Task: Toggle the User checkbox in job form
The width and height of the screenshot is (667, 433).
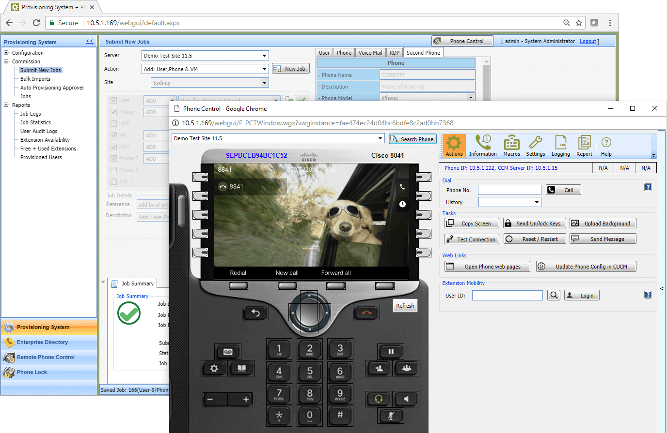Action: click(x=113, y=101)
